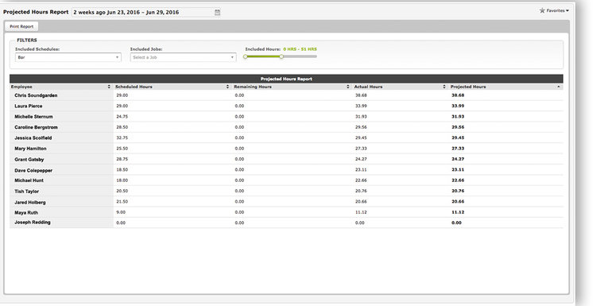The height and width of the screenshot is (306, 612).
Task: Select employee Laura Pierce
Action: [x=29, y=107]
